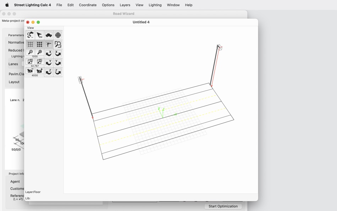
Task: Click the zoom out magnifier icon
Action: pyautogui.click(x=30, y=52)
